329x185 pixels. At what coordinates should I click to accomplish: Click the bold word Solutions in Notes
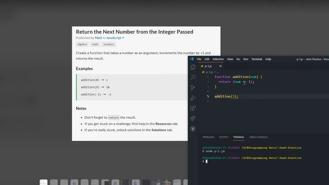coord(159,130)
